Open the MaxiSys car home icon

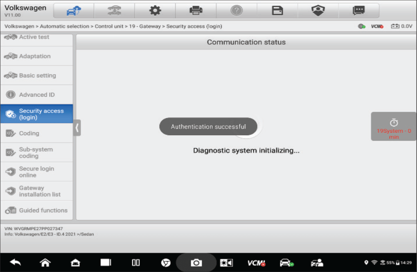tap(76, 263)
